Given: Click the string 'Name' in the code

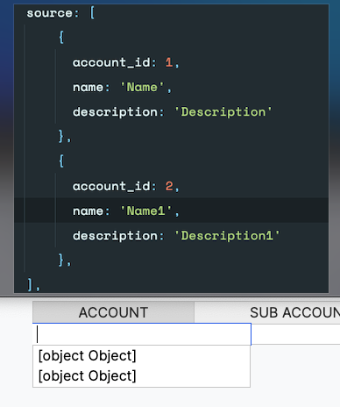Looking at the screenshot, I should point(142,87).
